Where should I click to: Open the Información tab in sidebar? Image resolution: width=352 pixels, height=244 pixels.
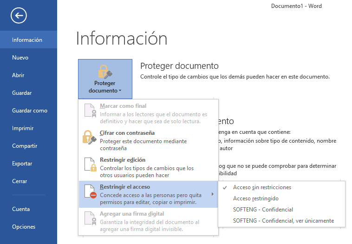pyautogui.click(x=27, y=40)
